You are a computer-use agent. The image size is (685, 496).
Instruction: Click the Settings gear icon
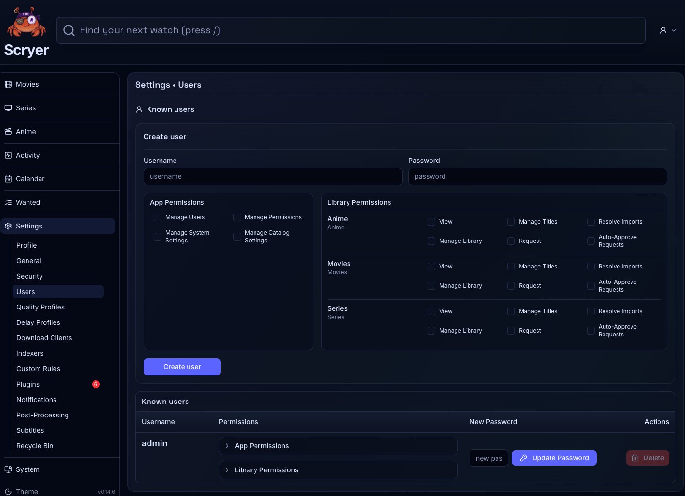[8, 226]
